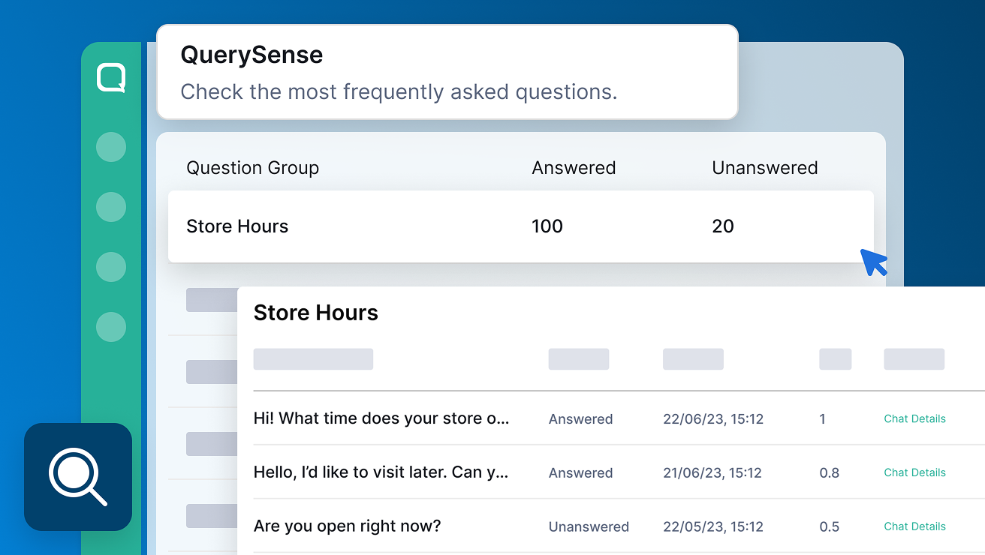Viewport: 985px width, 555px height.
Task: Select the fourth circle in green sidebar
Action: (111, 327)
